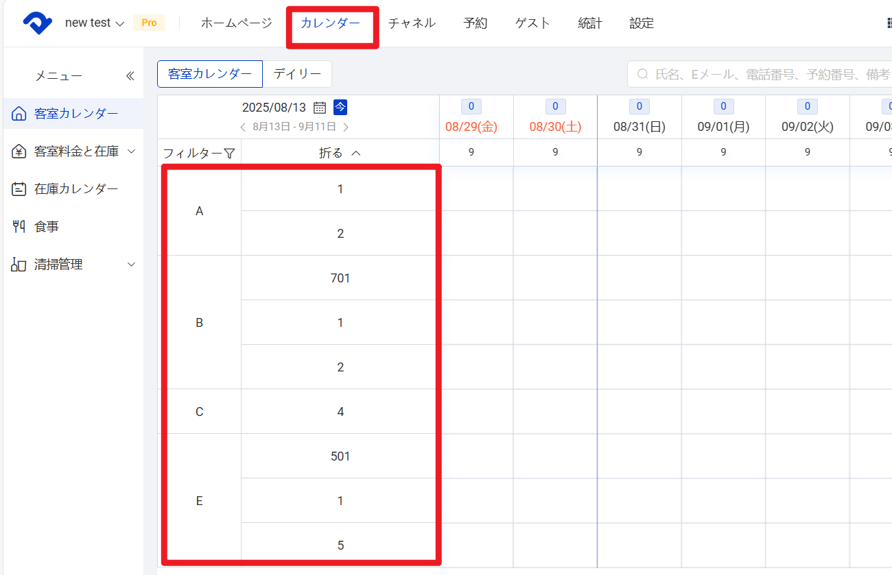Open the チャネル menu
The width and height of the screenshot is (892, 575).
tap(412, 23)
